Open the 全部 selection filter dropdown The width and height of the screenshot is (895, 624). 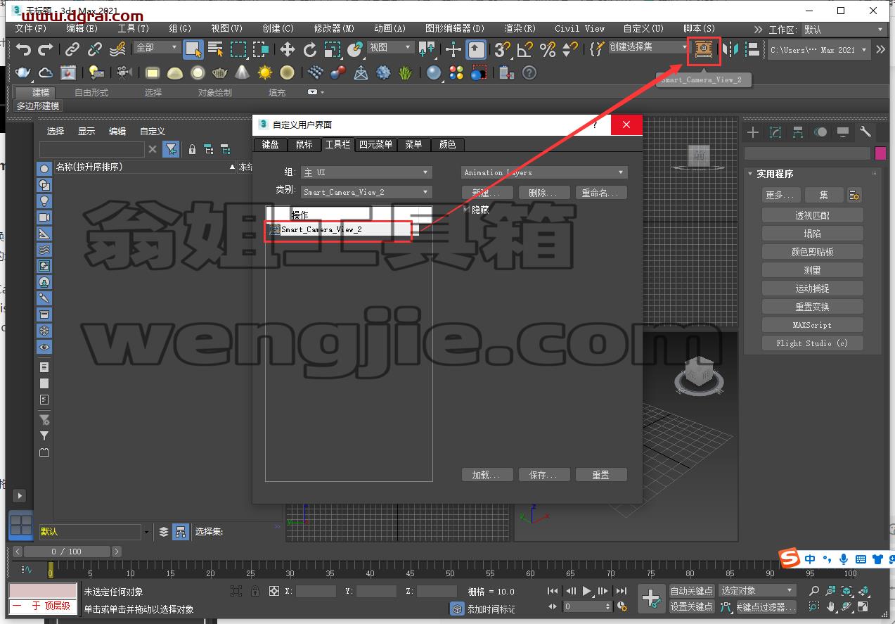[x=157, y=48]
